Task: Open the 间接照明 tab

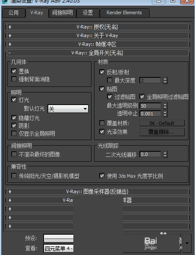Action: coord(63,13)
